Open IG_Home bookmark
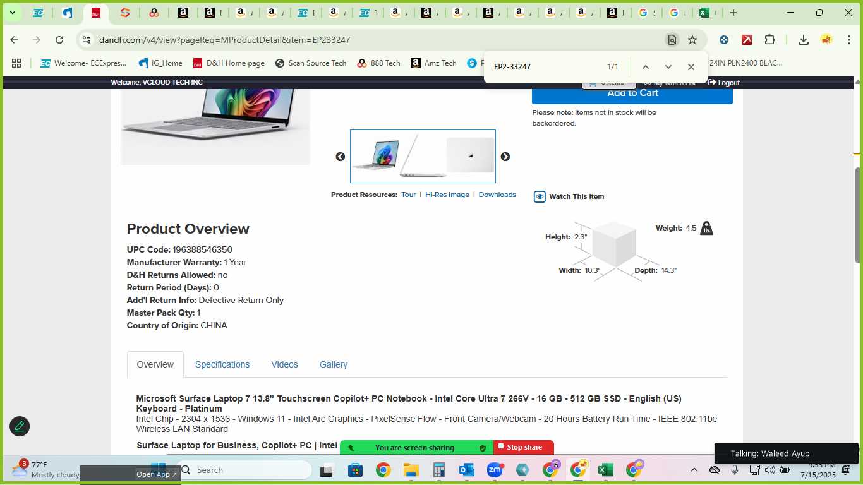 coord(160,63)
